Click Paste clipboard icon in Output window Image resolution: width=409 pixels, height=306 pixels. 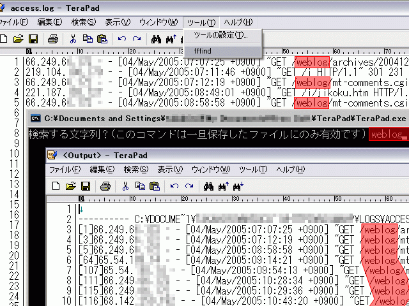coord(153,186)
